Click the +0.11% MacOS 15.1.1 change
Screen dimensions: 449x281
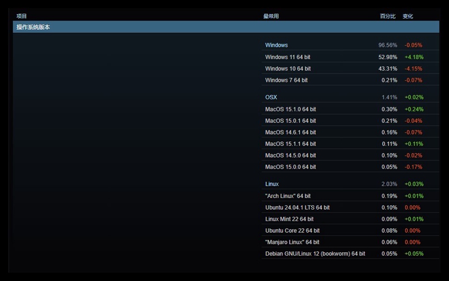pyautogui.click(x=414, y=144)
